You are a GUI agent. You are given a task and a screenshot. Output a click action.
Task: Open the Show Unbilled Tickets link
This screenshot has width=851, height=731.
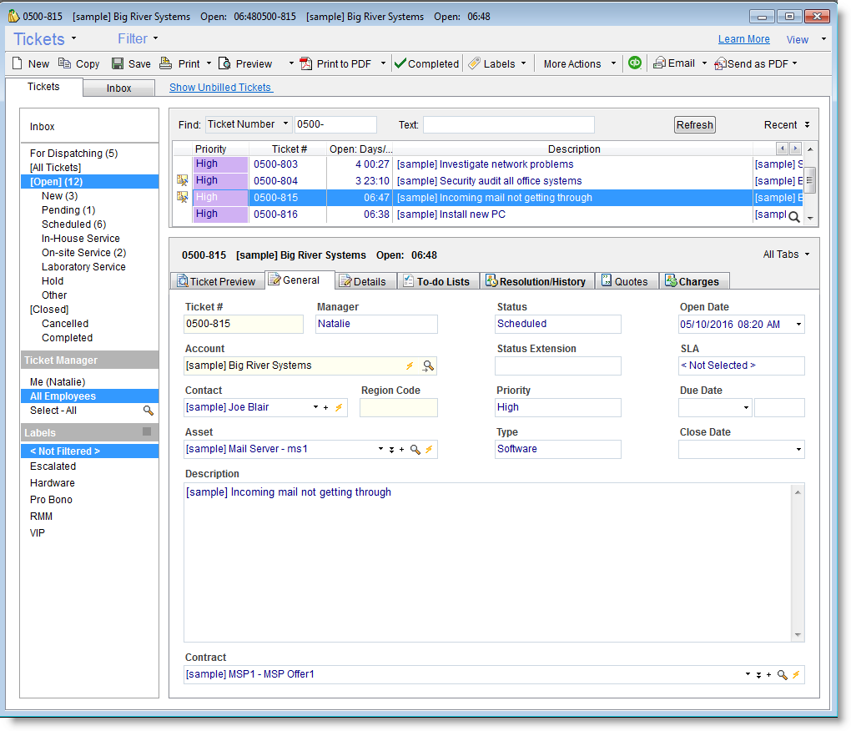point(220,88)
